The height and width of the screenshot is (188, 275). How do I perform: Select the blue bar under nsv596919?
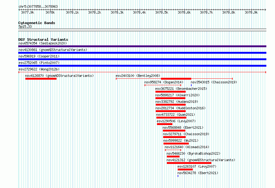pyautogui.click(x=142, y=59)
